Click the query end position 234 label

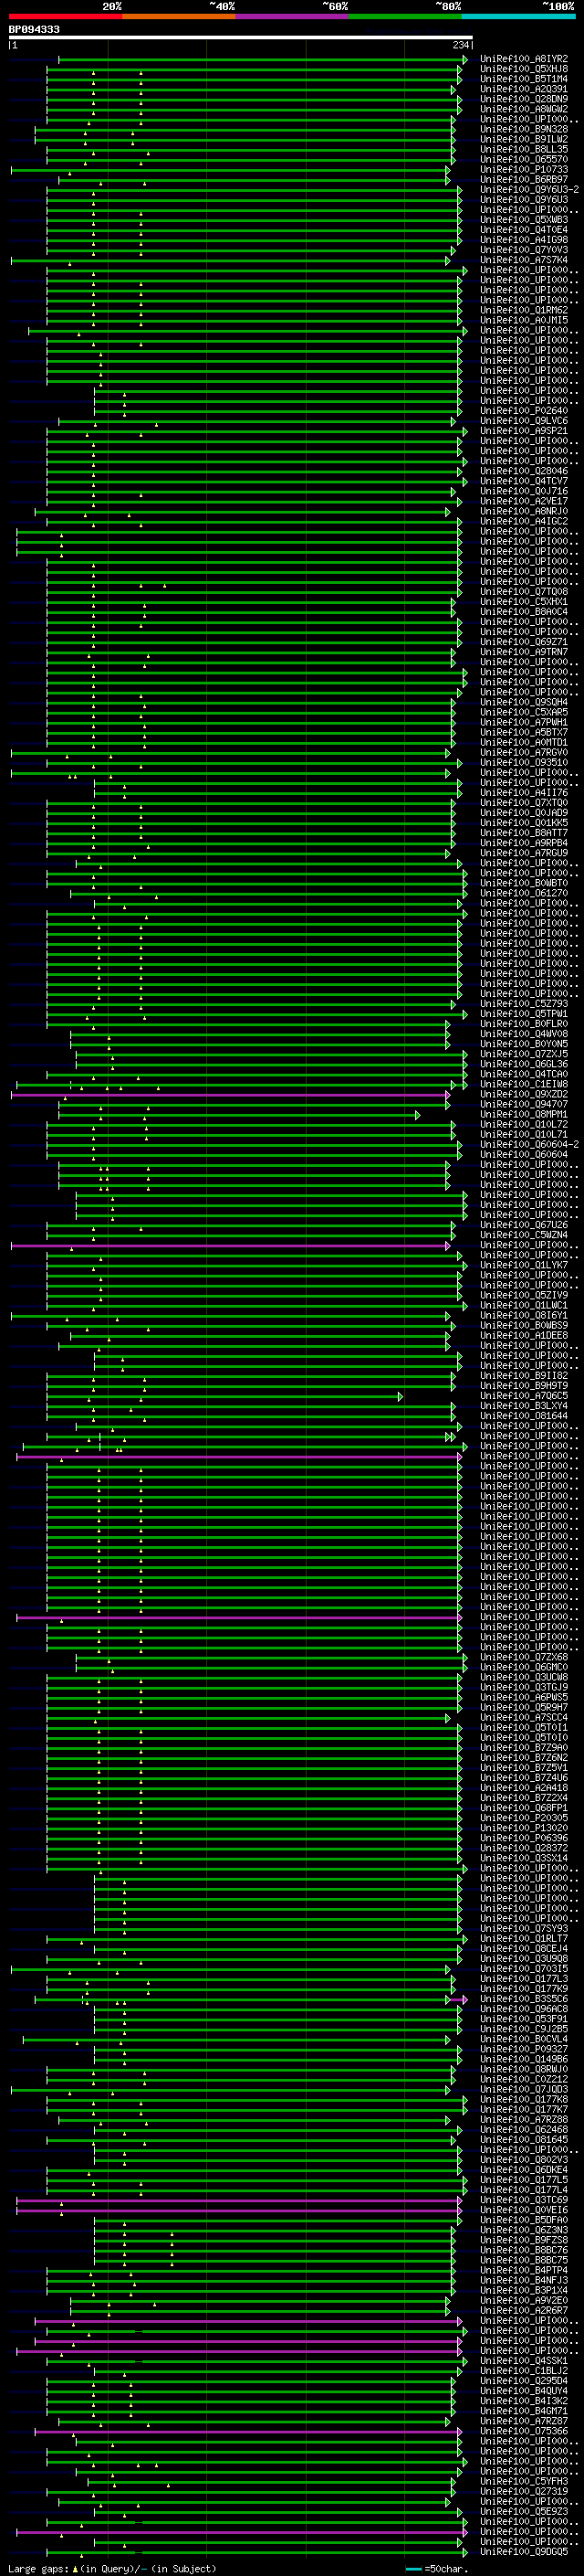pyautogui.click(x=461, y=45)
